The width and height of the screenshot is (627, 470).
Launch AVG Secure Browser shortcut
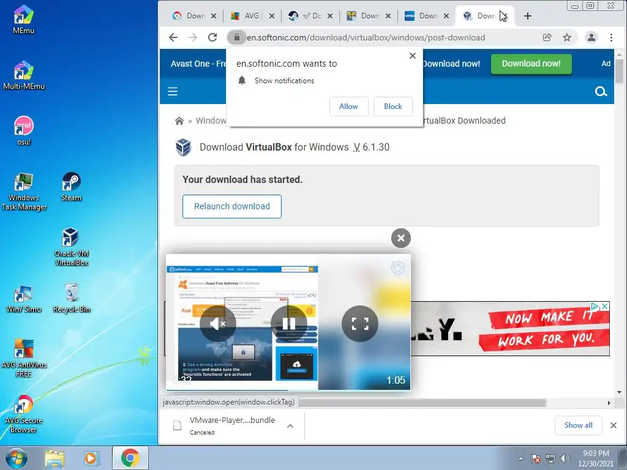(23, 414)
